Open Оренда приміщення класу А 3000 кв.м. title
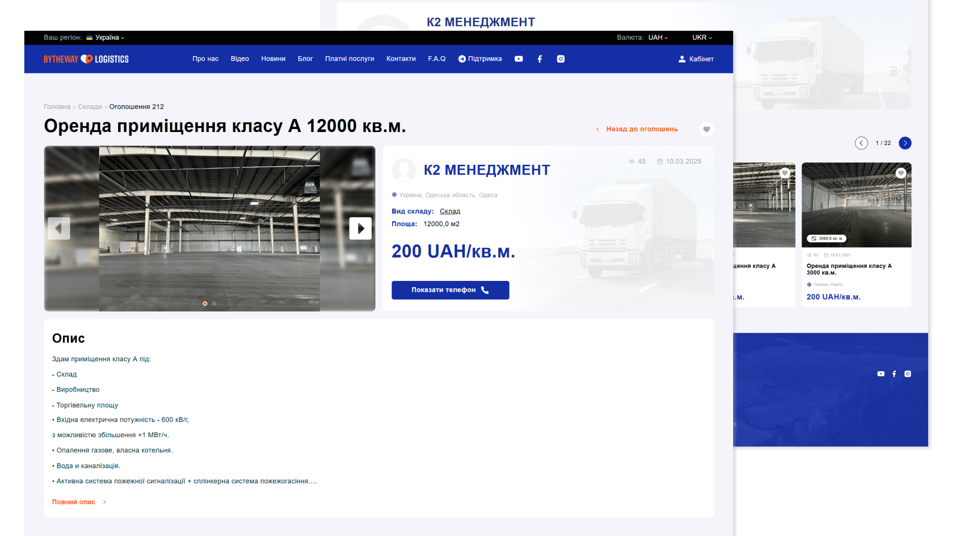 coord(849,269)
